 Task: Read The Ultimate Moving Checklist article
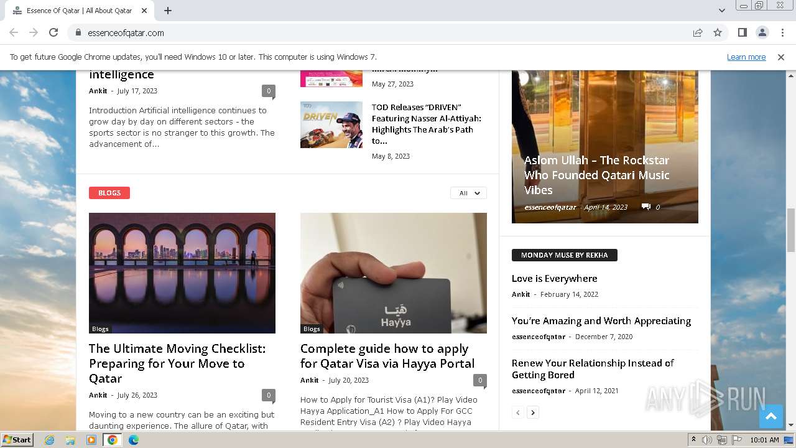(x=177, y=363)
